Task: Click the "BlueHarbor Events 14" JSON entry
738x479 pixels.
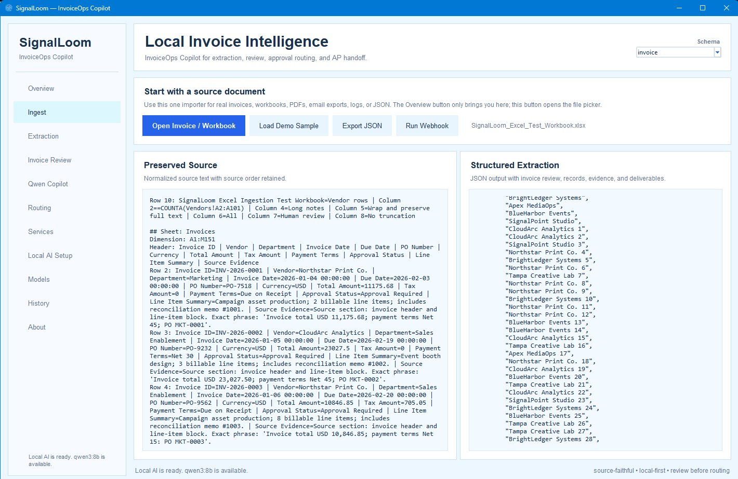Action: (548, 330)
